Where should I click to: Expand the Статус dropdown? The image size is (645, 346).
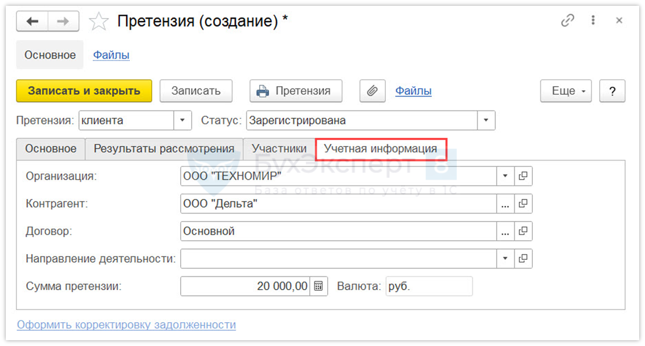[486, 121]
